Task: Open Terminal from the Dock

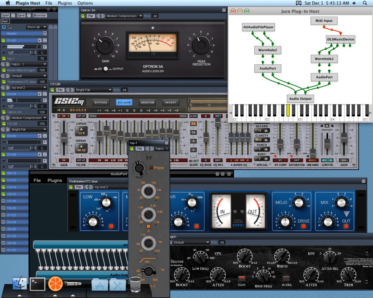Action: click(38, 284)
